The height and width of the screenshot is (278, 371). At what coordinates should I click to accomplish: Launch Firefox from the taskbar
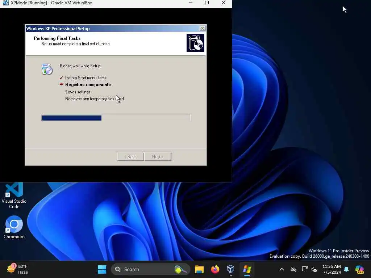pyautogui.click(x=215, y=269)
